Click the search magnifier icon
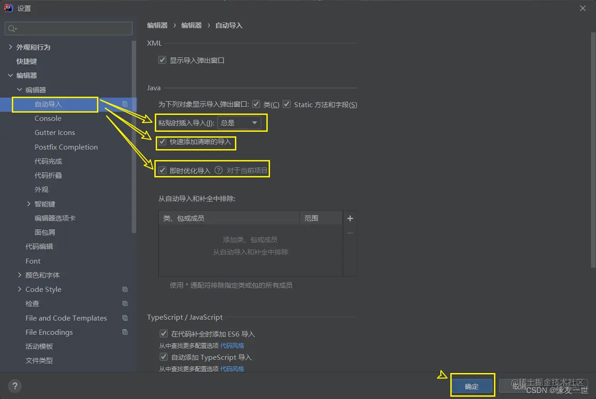The width and height of the screenshot is (596, 399). [12, 29]
